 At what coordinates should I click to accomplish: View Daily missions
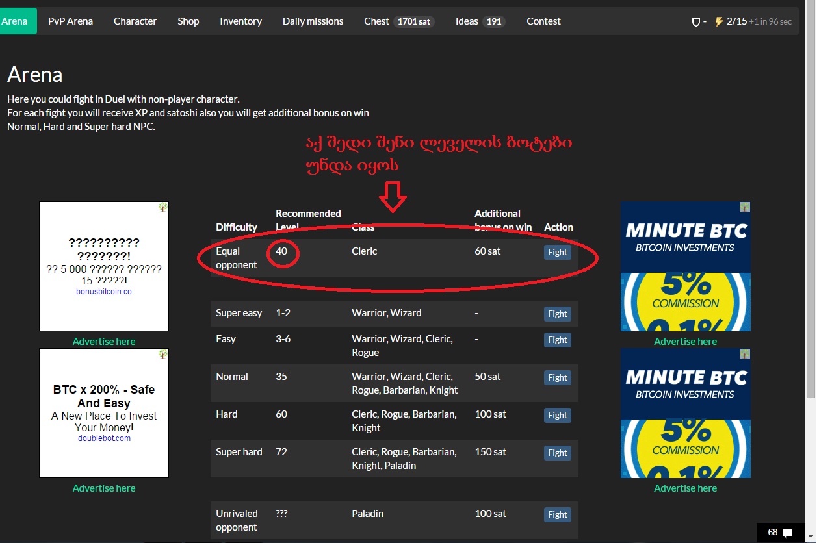313,21
